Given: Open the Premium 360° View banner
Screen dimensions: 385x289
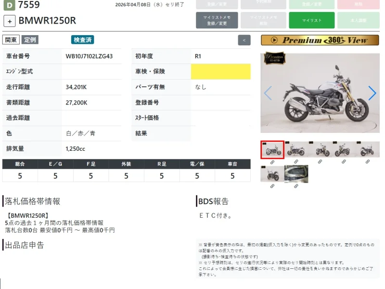Looking at the screenshot, I should click(x=320, y=40).
